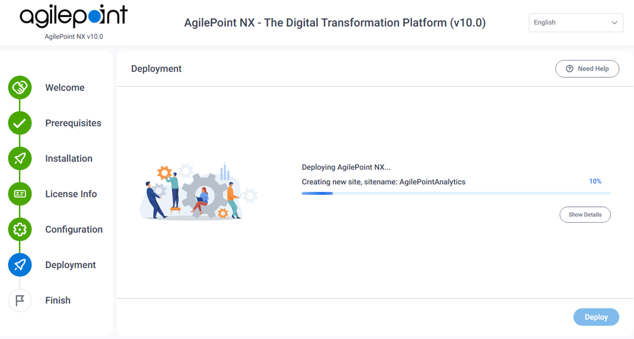The width and height of the screenshot is (634, 339).
Task: Click the Deploy button
Action: (x=596, y=317)
